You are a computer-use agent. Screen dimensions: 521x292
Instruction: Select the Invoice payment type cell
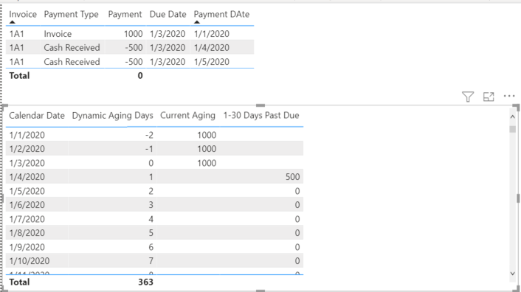[x=58, y=34]
